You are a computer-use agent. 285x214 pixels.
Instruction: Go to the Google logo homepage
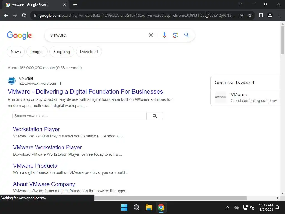click(x=19, y=35)
